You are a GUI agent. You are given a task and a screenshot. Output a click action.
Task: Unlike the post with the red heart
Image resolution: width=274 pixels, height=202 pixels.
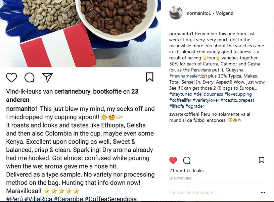coord(173,160)
